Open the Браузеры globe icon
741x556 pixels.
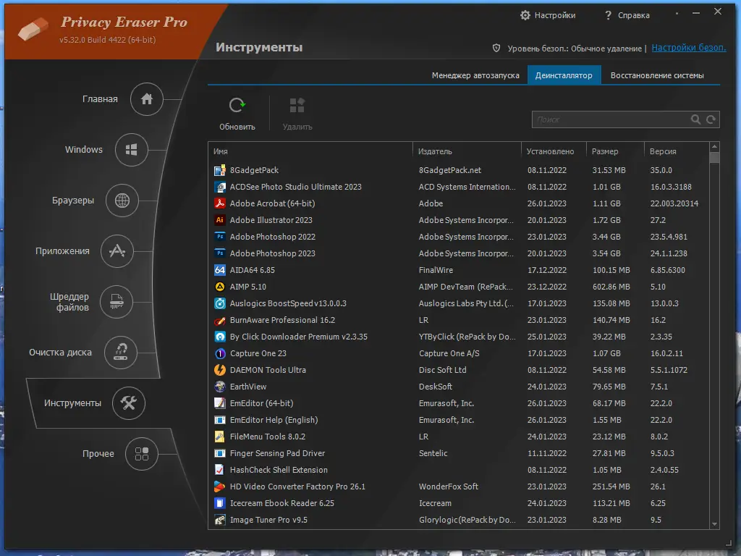(x=124, y=201)
